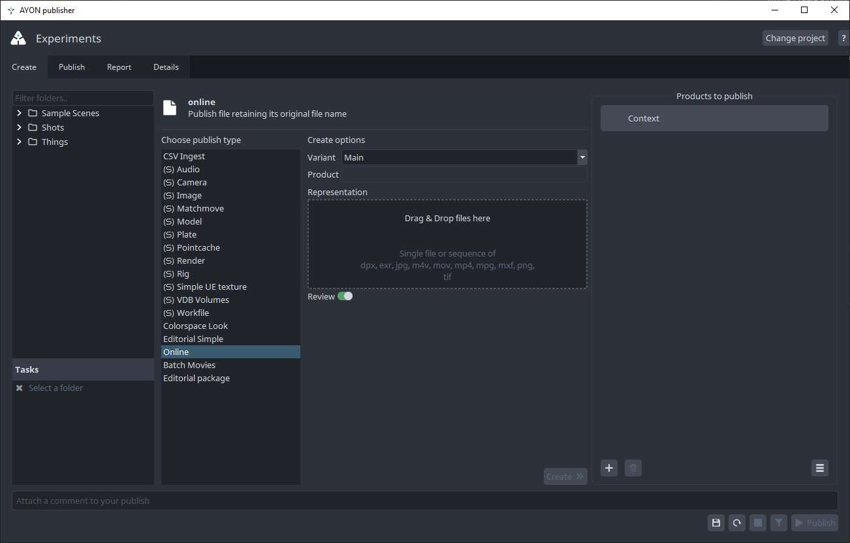Open the hamburger view menu in Products panel

click(820, 468)
